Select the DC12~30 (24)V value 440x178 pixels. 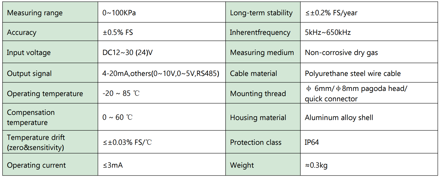[x=127, y=53]
